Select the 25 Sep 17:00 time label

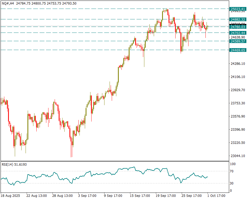click(191, 196)
